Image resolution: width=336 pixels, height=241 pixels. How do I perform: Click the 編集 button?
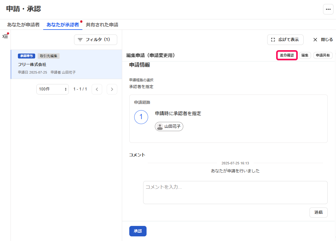pos(305,55)
